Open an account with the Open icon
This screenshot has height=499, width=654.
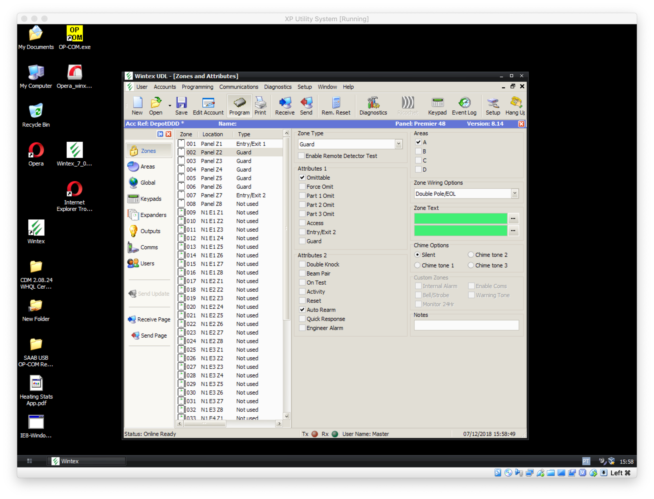click(x=156, y=106)
